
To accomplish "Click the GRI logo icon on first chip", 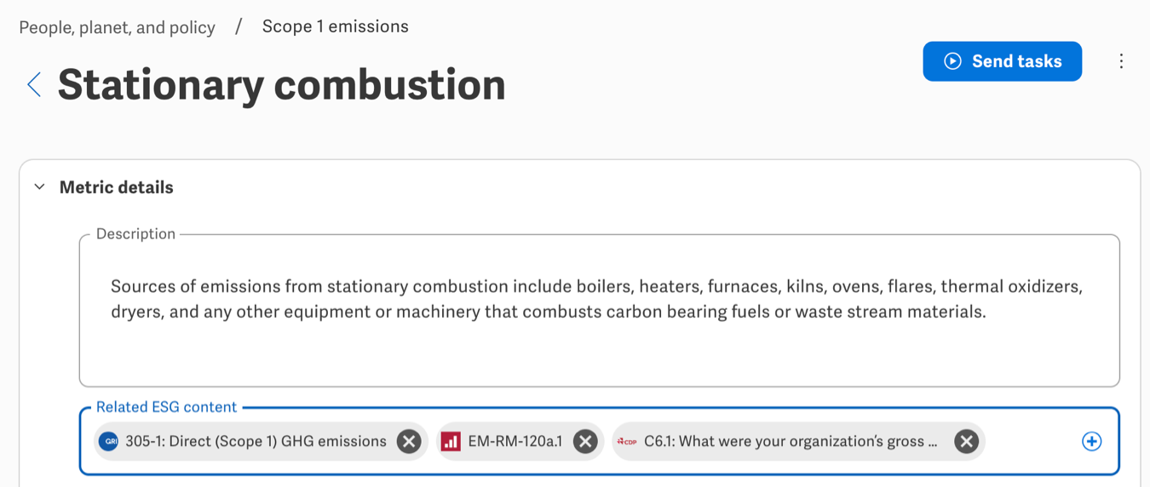I will (x=109, y=441).
